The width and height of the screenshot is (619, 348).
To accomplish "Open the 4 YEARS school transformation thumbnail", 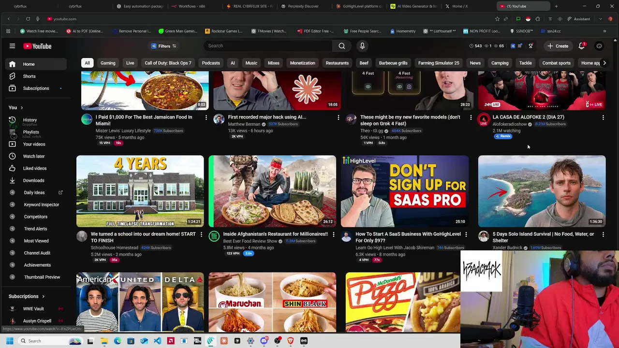I will 140,191.
